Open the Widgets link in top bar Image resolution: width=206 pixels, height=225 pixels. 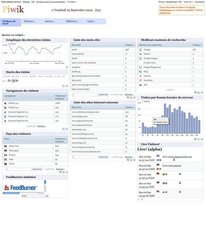pyautogui.click(x=26, y=2)
